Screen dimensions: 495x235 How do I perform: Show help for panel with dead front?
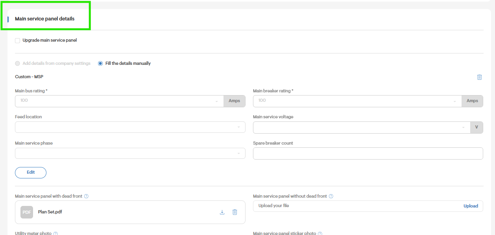pos(87,196)
